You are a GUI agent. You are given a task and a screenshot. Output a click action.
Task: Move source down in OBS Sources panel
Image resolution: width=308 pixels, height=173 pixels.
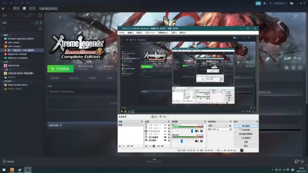[x=162, y=146]
